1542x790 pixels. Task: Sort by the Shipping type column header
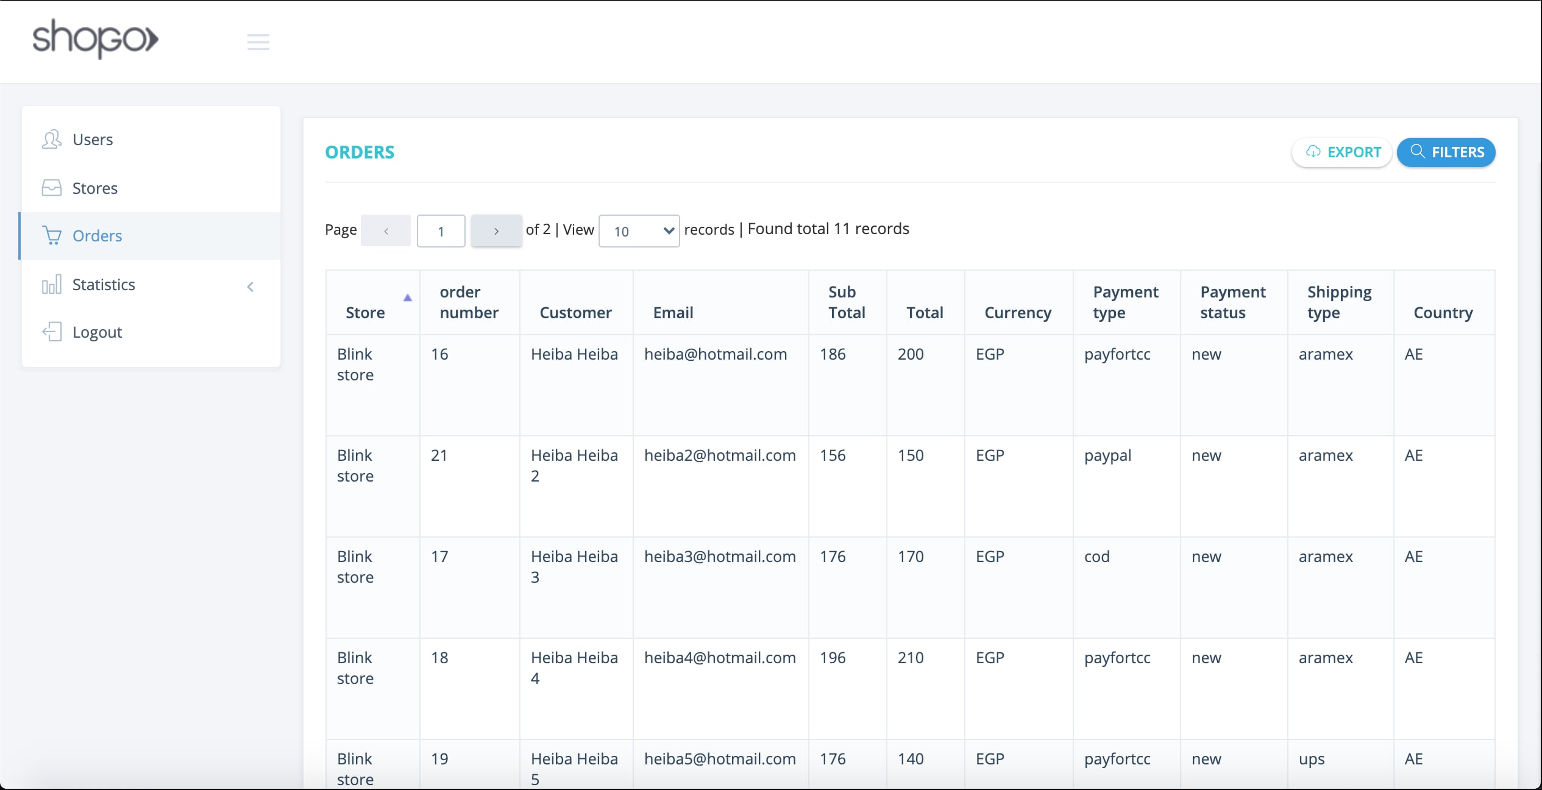pos(1341,302)
